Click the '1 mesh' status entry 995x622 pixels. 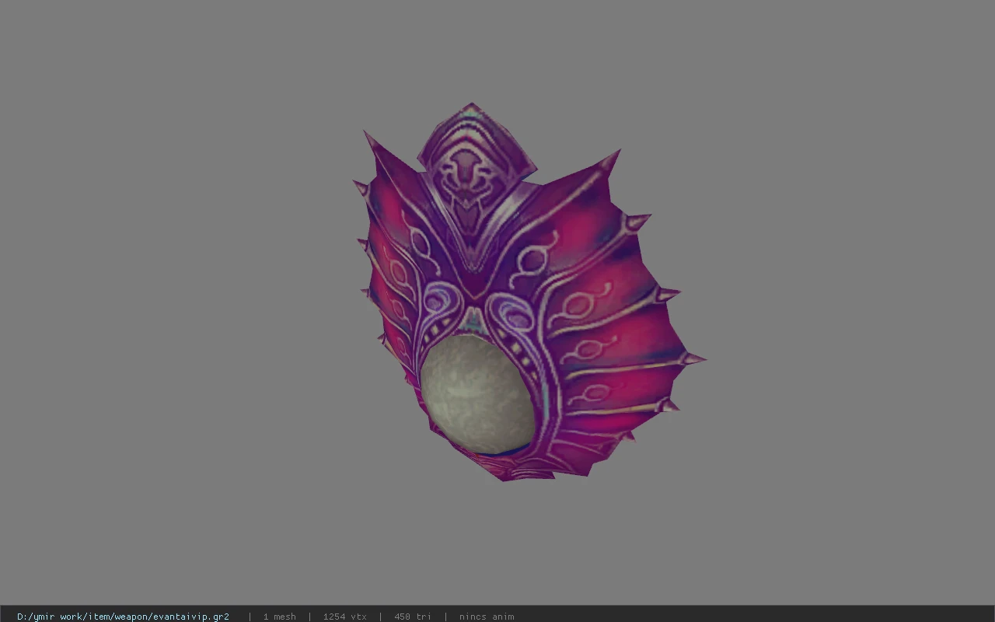tap(279, 617)
